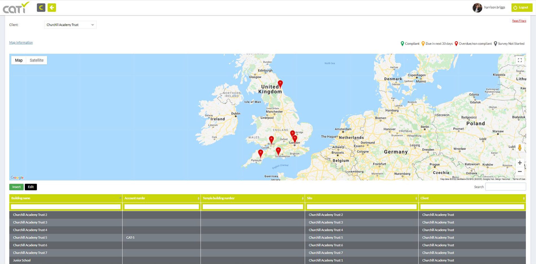This screenshot has width=536, height=264.
Task: Sort by Account numbr column
Action: click(x=161, y=198)
